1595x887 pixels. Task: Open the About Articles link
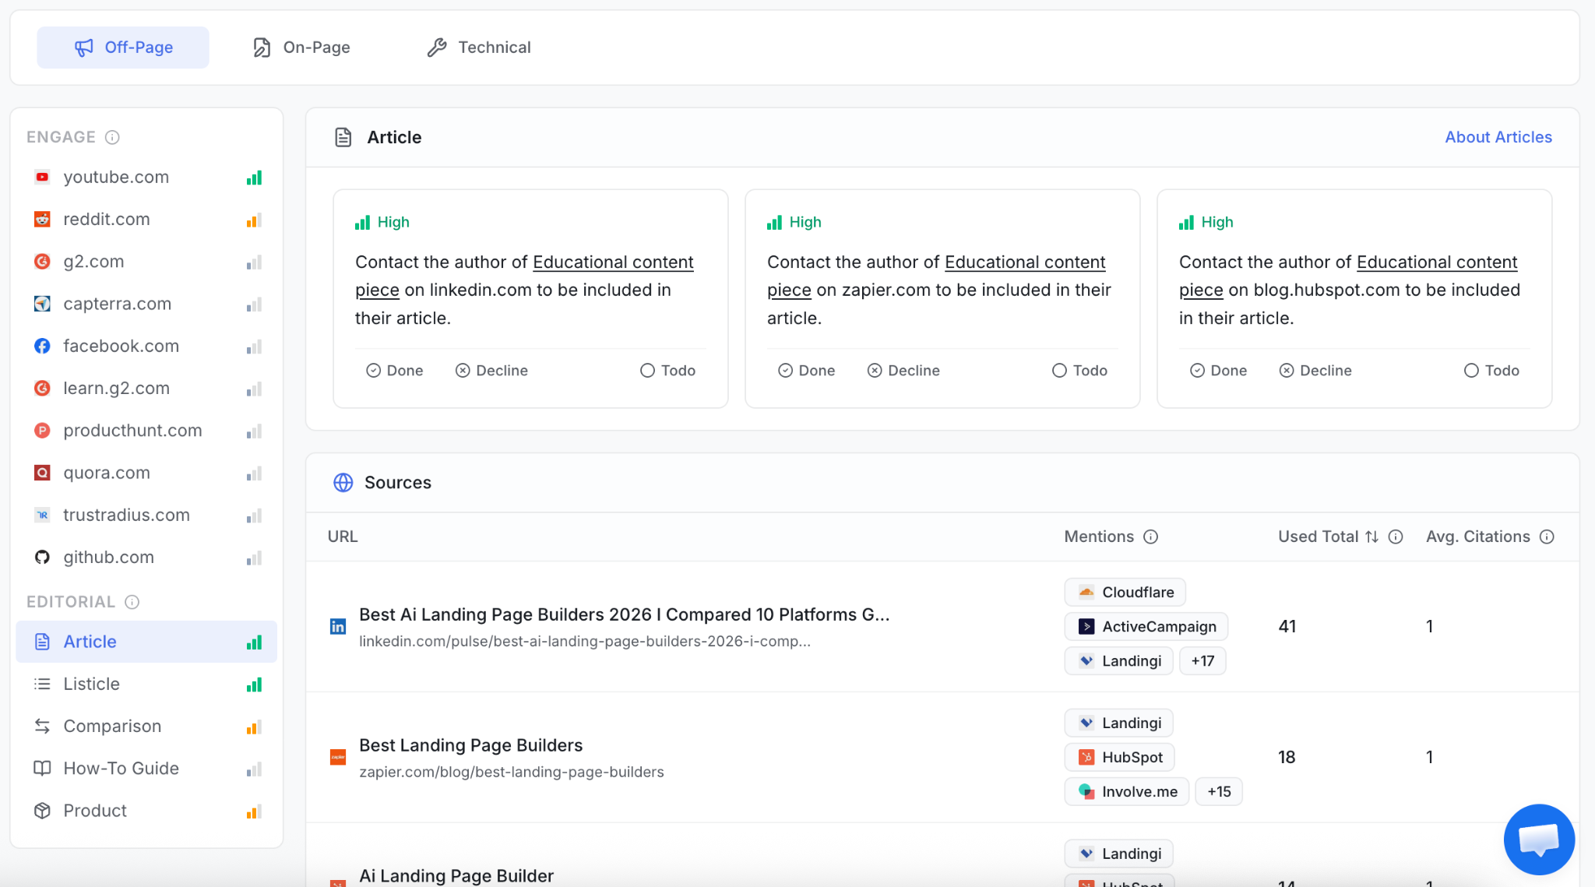click(x=1498, y=137)
